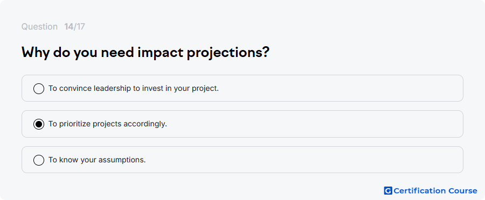Viewport: 485px width, 200px height.
Task: Click the 'To know your assumptions.' label text
Action: tap(97, 160)
